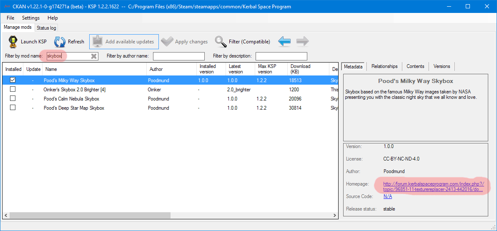The height and width of the screenshot is (231, 497).
Task: Switch to the Versions tab
Action: tap(442, 66)
